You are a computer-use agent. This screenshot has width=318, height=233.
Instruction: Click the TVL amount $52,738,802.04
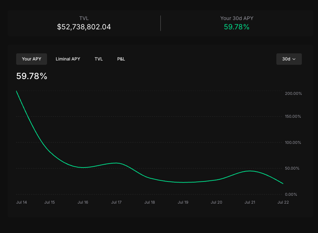[x=84, y=27]
